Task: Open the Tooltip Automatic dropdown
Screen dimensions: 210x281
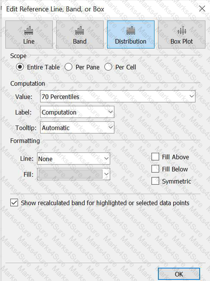Action: [77, 128]
